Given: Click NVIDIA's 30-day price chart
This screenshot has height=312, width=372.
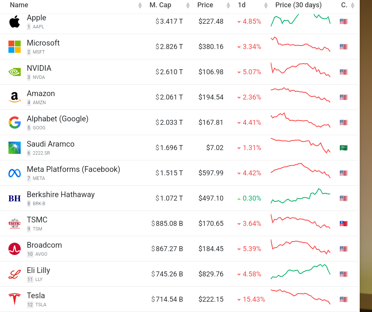Looking at the screenshot, I should pyautogui.click(x=300, y=70).
